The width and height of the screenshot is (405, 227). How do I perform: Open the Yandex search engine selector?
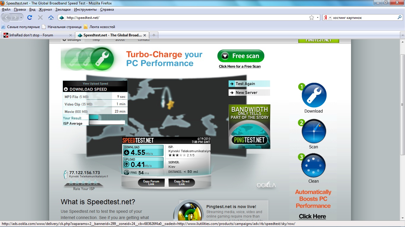pos(327,18)
